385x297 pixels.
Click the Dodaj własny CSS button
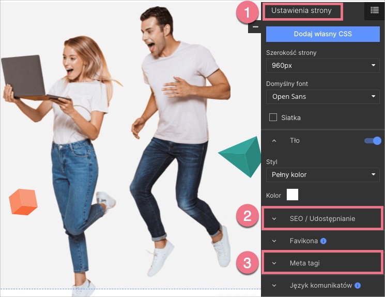tap(323, 34)
